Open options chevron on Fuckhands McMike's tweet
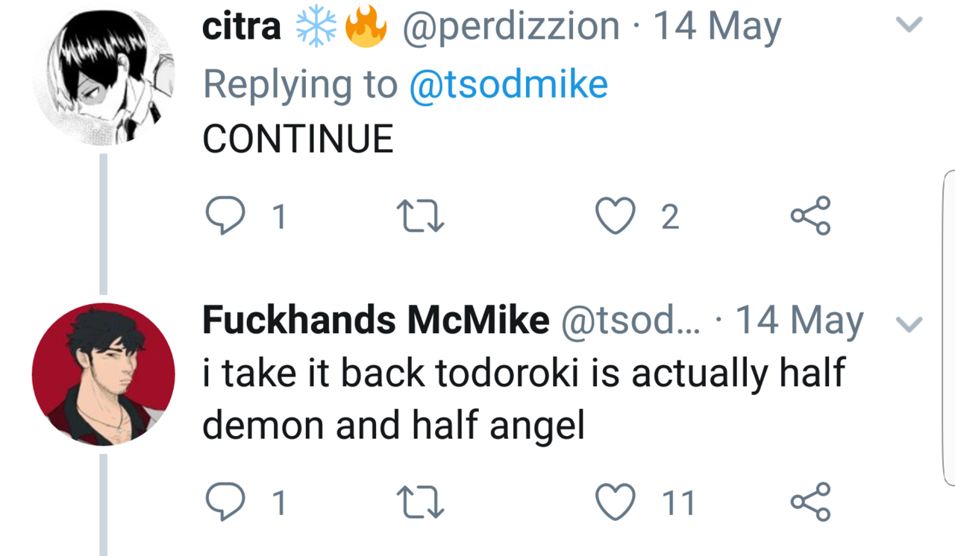The height and width of the screenshot is (556, 955). point(909,323)
